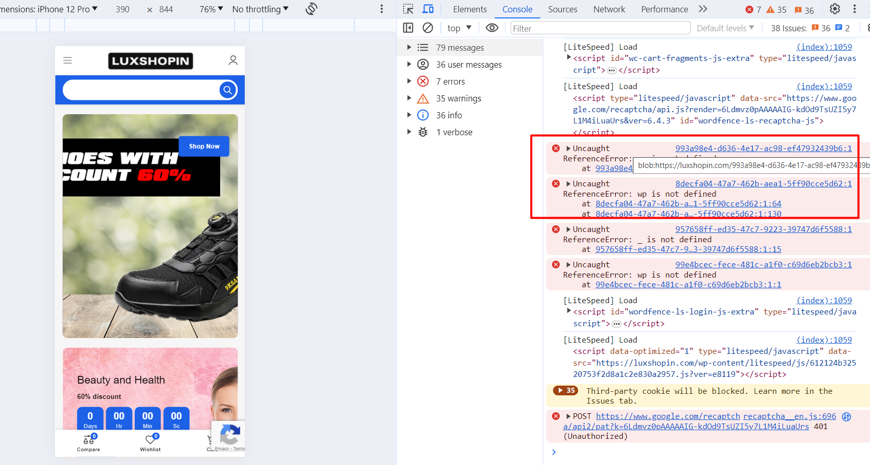Click the Shop Now button on banner
The width and height of the screenshot is (870, 465).
click(204, 146)
